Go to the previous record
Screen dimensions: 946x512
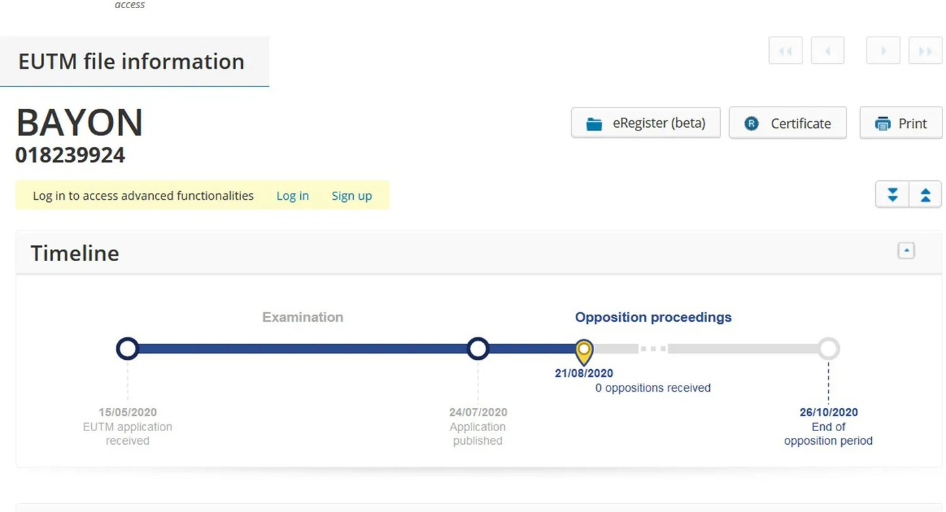tap(827, 51)
